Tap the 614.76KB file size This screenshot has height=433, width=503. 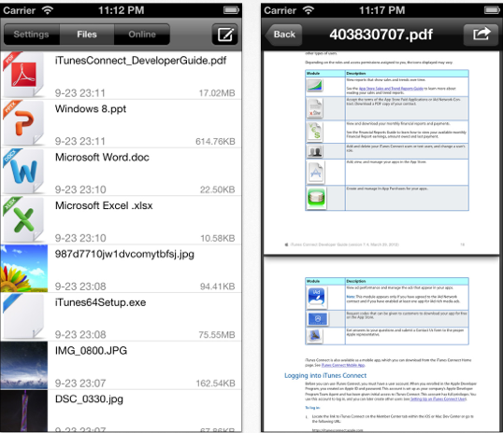click(215, 142)
